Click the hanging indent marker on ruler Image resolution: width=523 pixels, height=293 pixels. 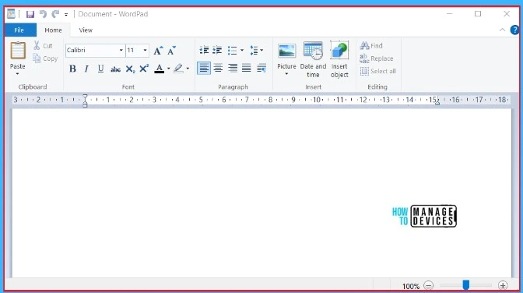tap(85, 102)
